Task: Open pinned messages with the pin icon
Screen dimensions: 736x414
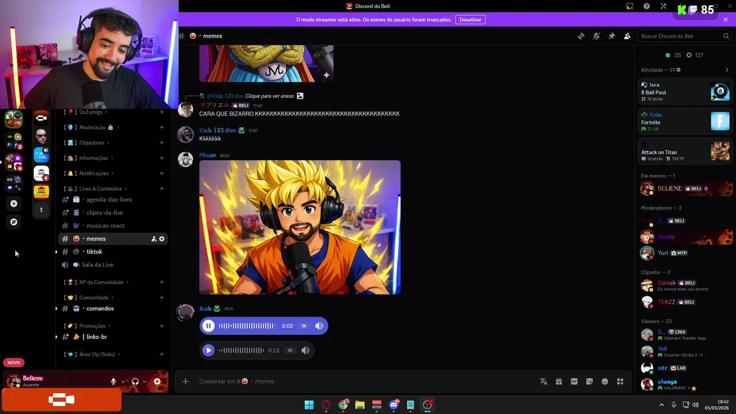Action: (612, 36)
